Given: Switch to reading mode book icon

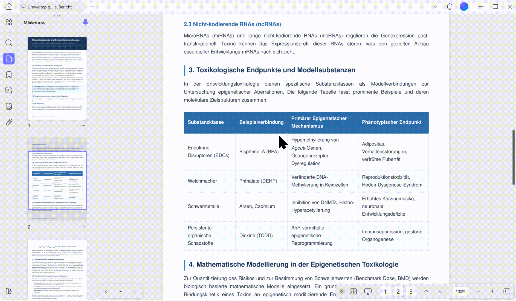Looking at the screenshot, I should pos(353,291).
